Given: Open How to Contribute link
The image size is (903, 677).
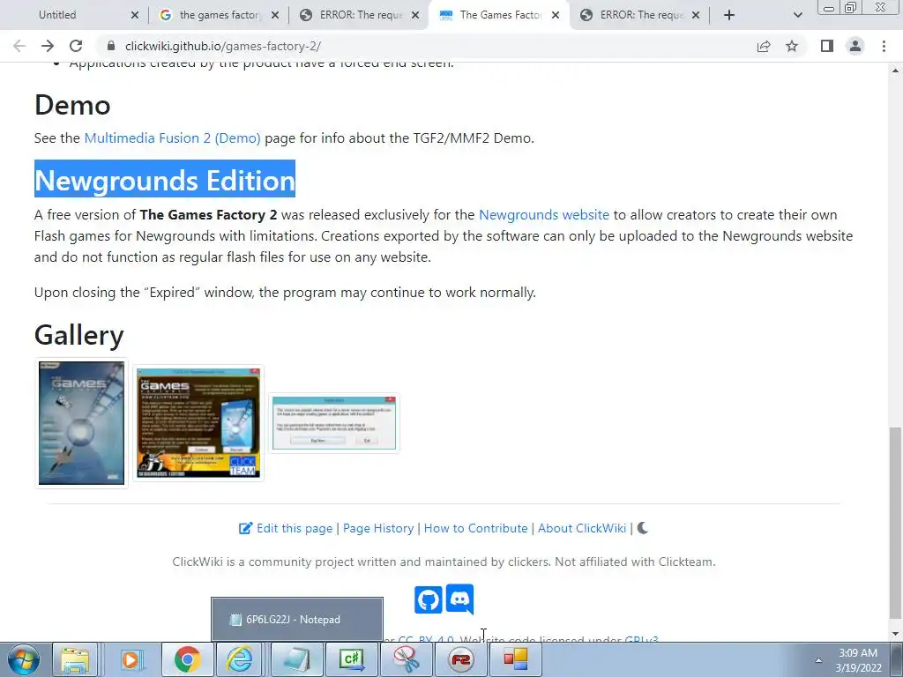Looking at the screenshot, I should tap(475, 529).
